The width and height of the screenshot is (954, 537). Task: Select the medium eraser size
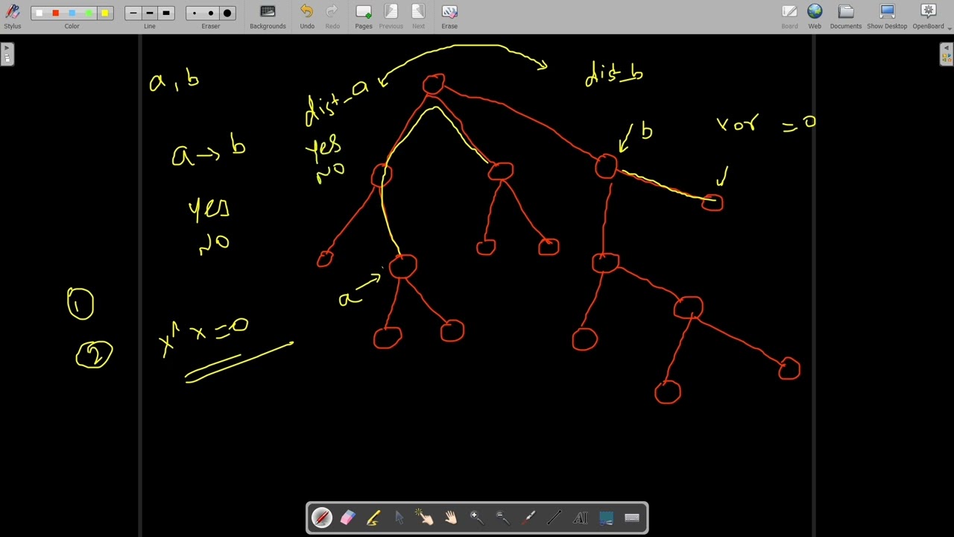tap(211, 13)
